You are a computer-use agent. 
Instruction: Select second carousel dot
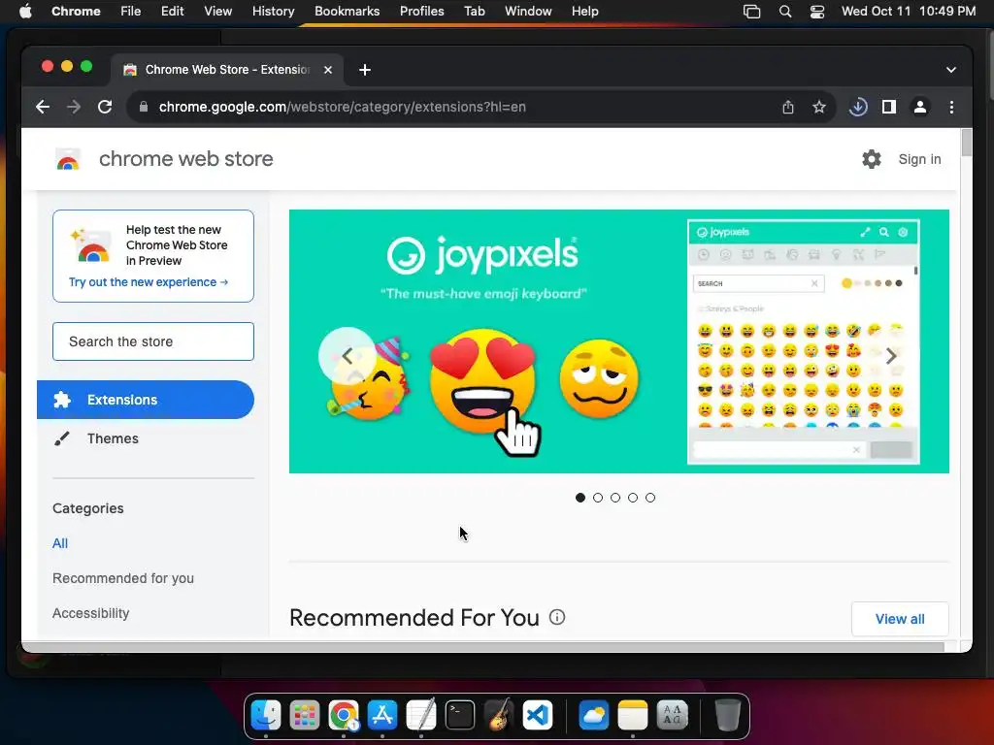point(598,498)
